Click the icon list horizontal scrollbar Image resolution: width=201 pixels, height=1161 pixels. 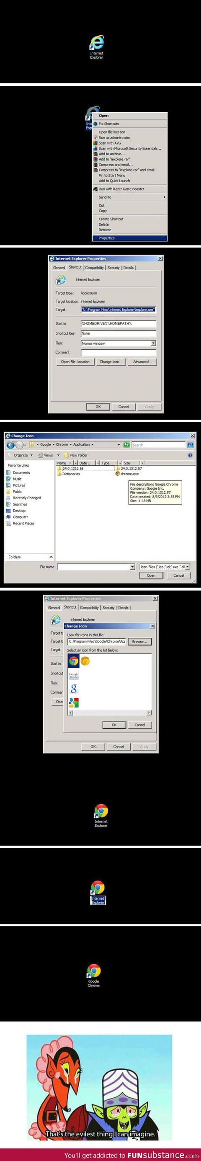(x=110, y=712)
